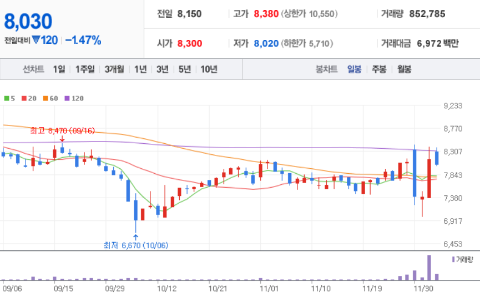The image size is (480, 302).
Task: Click the 11/30 date axis label
Action: (423, 289)
